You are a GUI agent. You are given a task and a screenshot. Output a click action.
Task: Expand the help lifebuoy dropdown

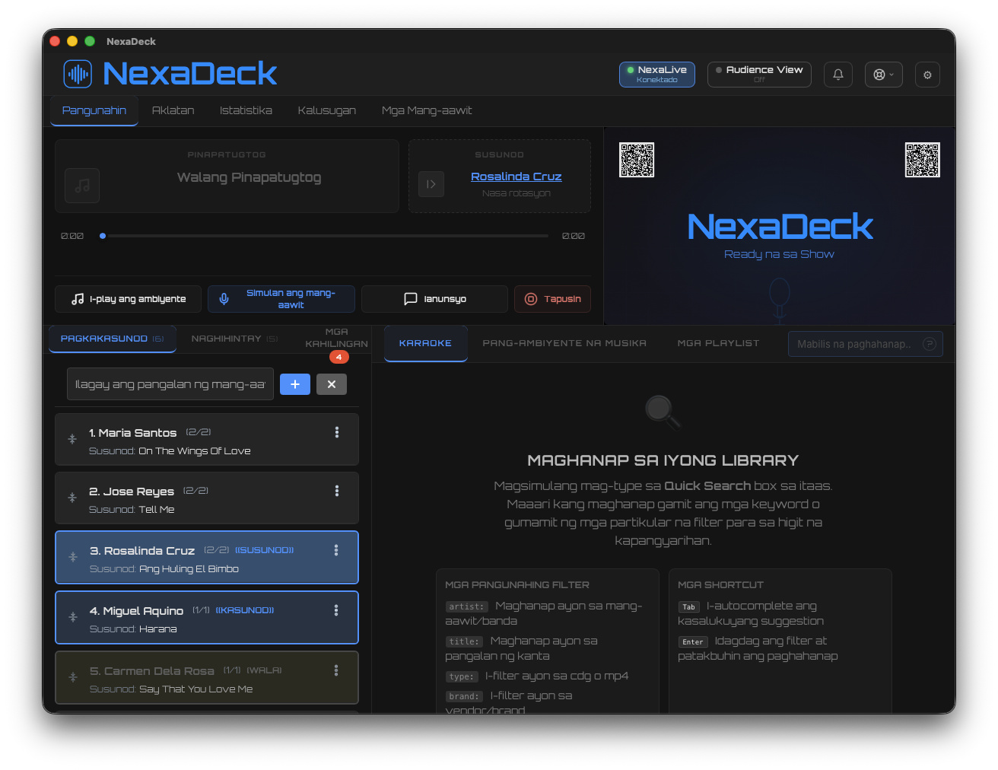[884, 75]
